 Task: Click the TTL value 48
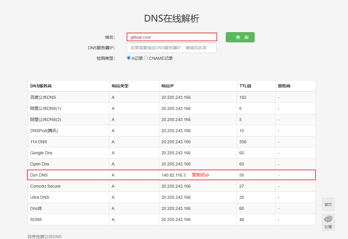pyautogui.click(x=242, y=219)
